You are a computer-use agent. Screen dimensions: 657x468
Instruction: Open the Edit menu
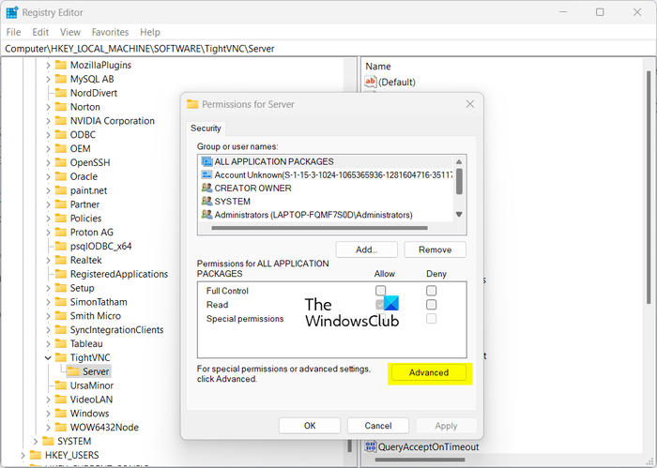tap(40, 32)
